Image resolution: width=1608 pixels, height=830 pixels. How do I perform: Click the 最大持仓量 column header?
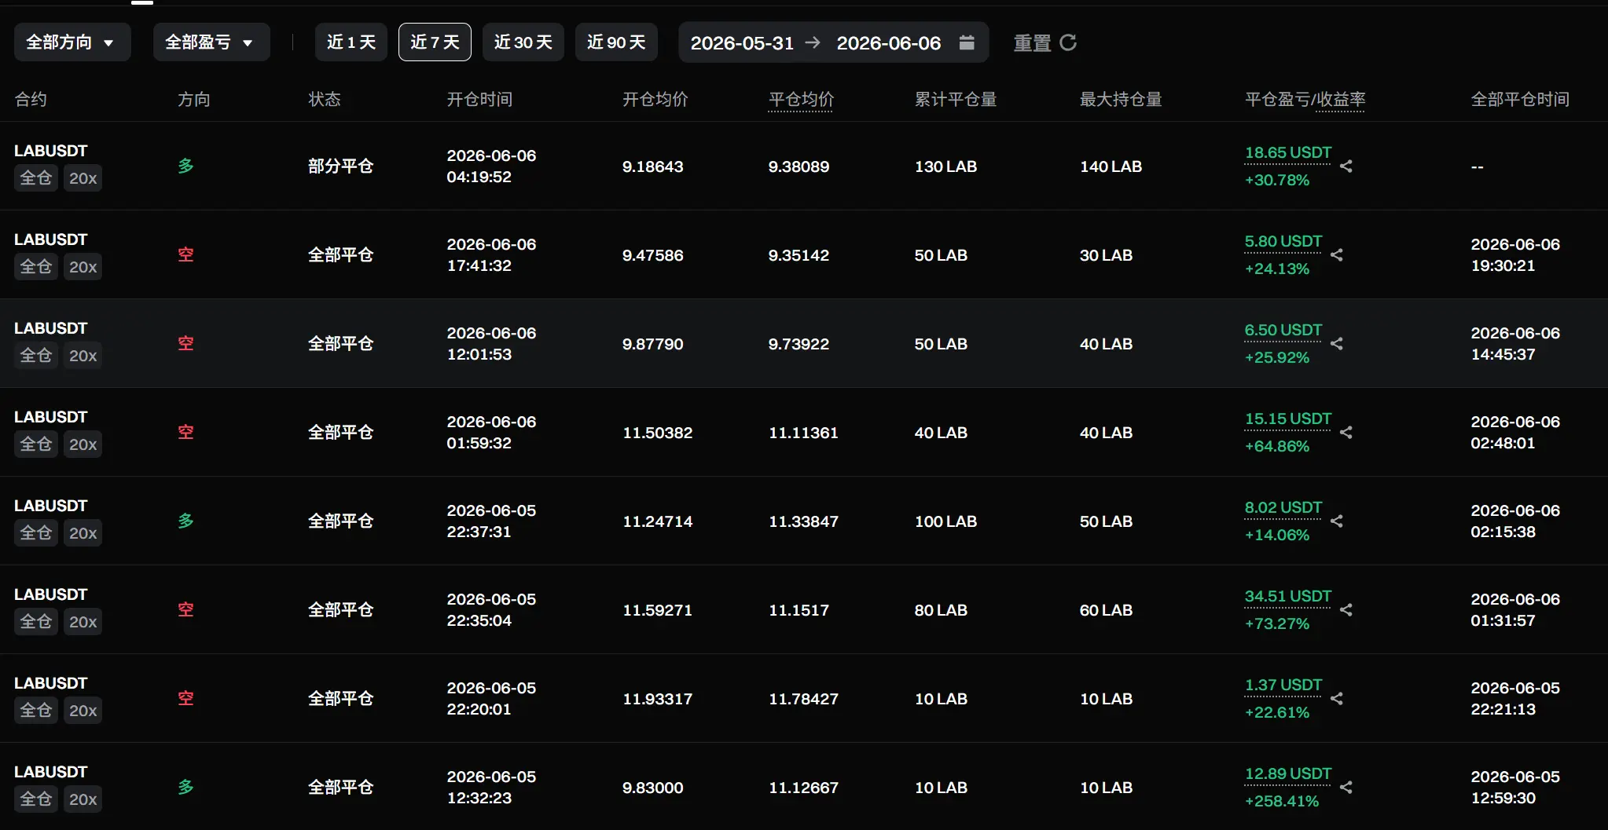coord(1121,100)
